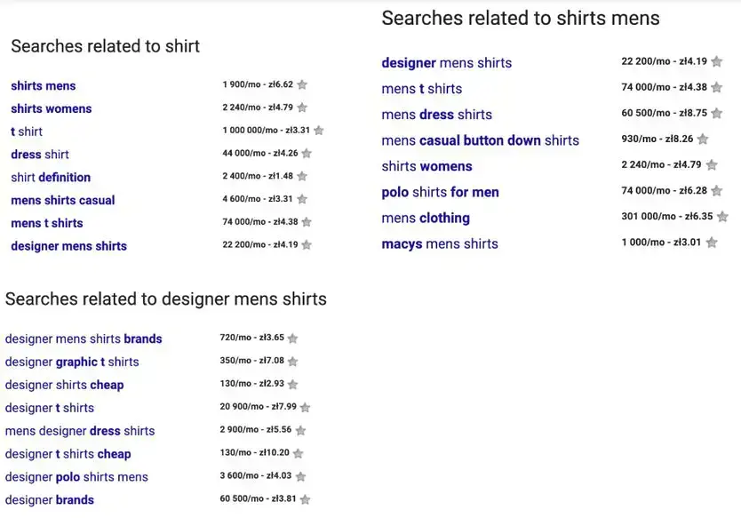Click the "shirt definition" keyword link
The width and height of the screenshot is (741, 518).
[x=51, y=178]
